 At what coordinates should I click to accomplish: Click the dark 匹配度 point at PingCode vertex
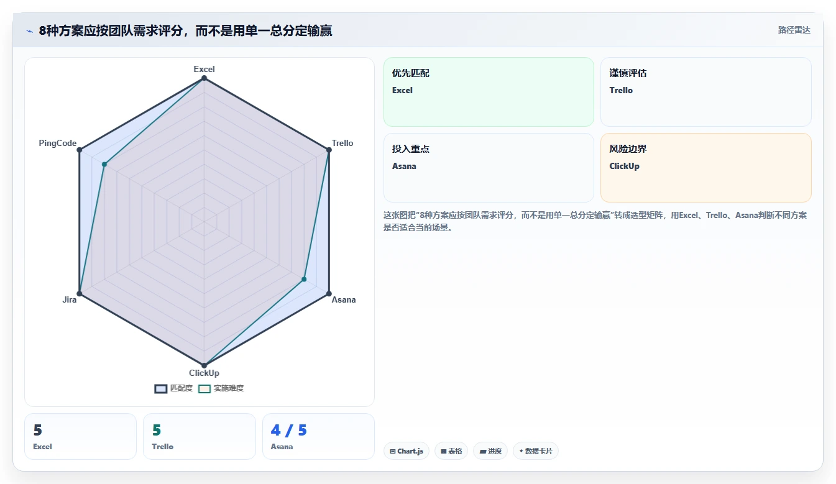[80, 150]
